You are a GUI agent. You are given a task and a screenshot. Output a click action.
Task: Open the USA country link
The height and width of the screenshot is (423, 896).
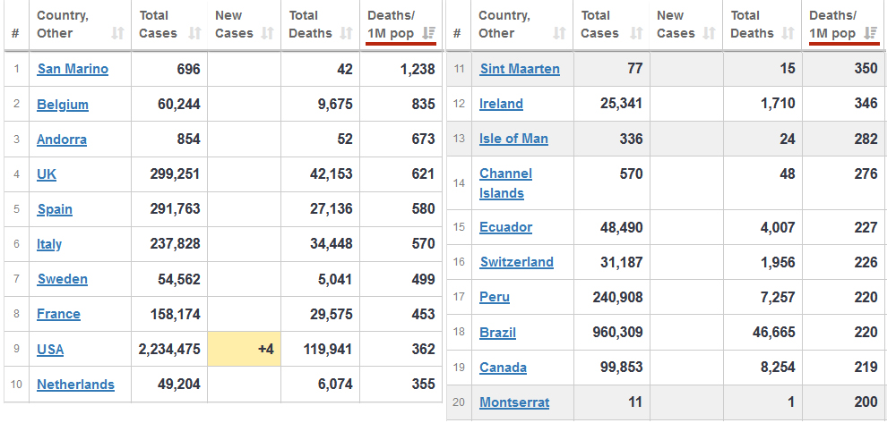point(50,350)
